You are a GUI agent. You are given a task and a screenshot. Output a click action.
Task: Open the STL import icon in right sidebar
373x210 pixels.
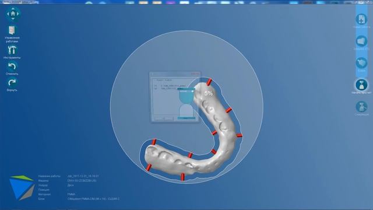pyautogui.click(x=361, y=41)
